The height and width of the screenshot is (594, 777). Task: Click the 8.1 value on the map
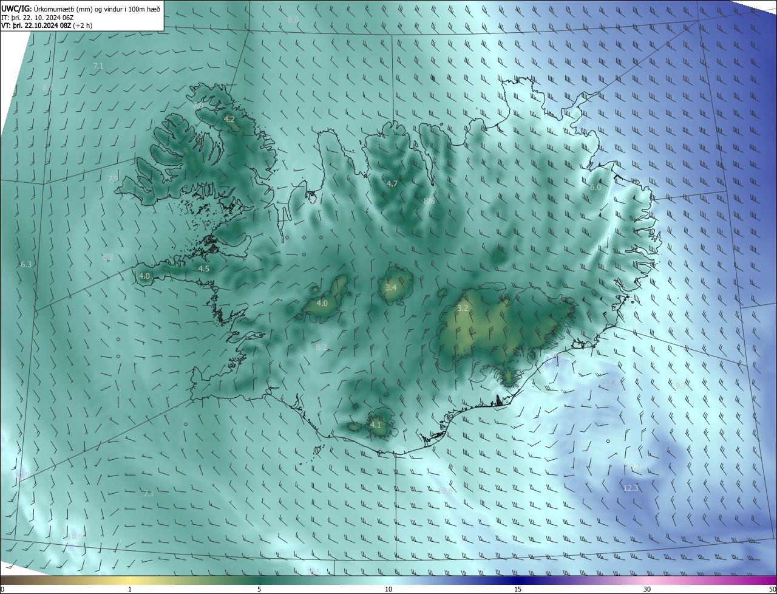click(x=48, y=88)
